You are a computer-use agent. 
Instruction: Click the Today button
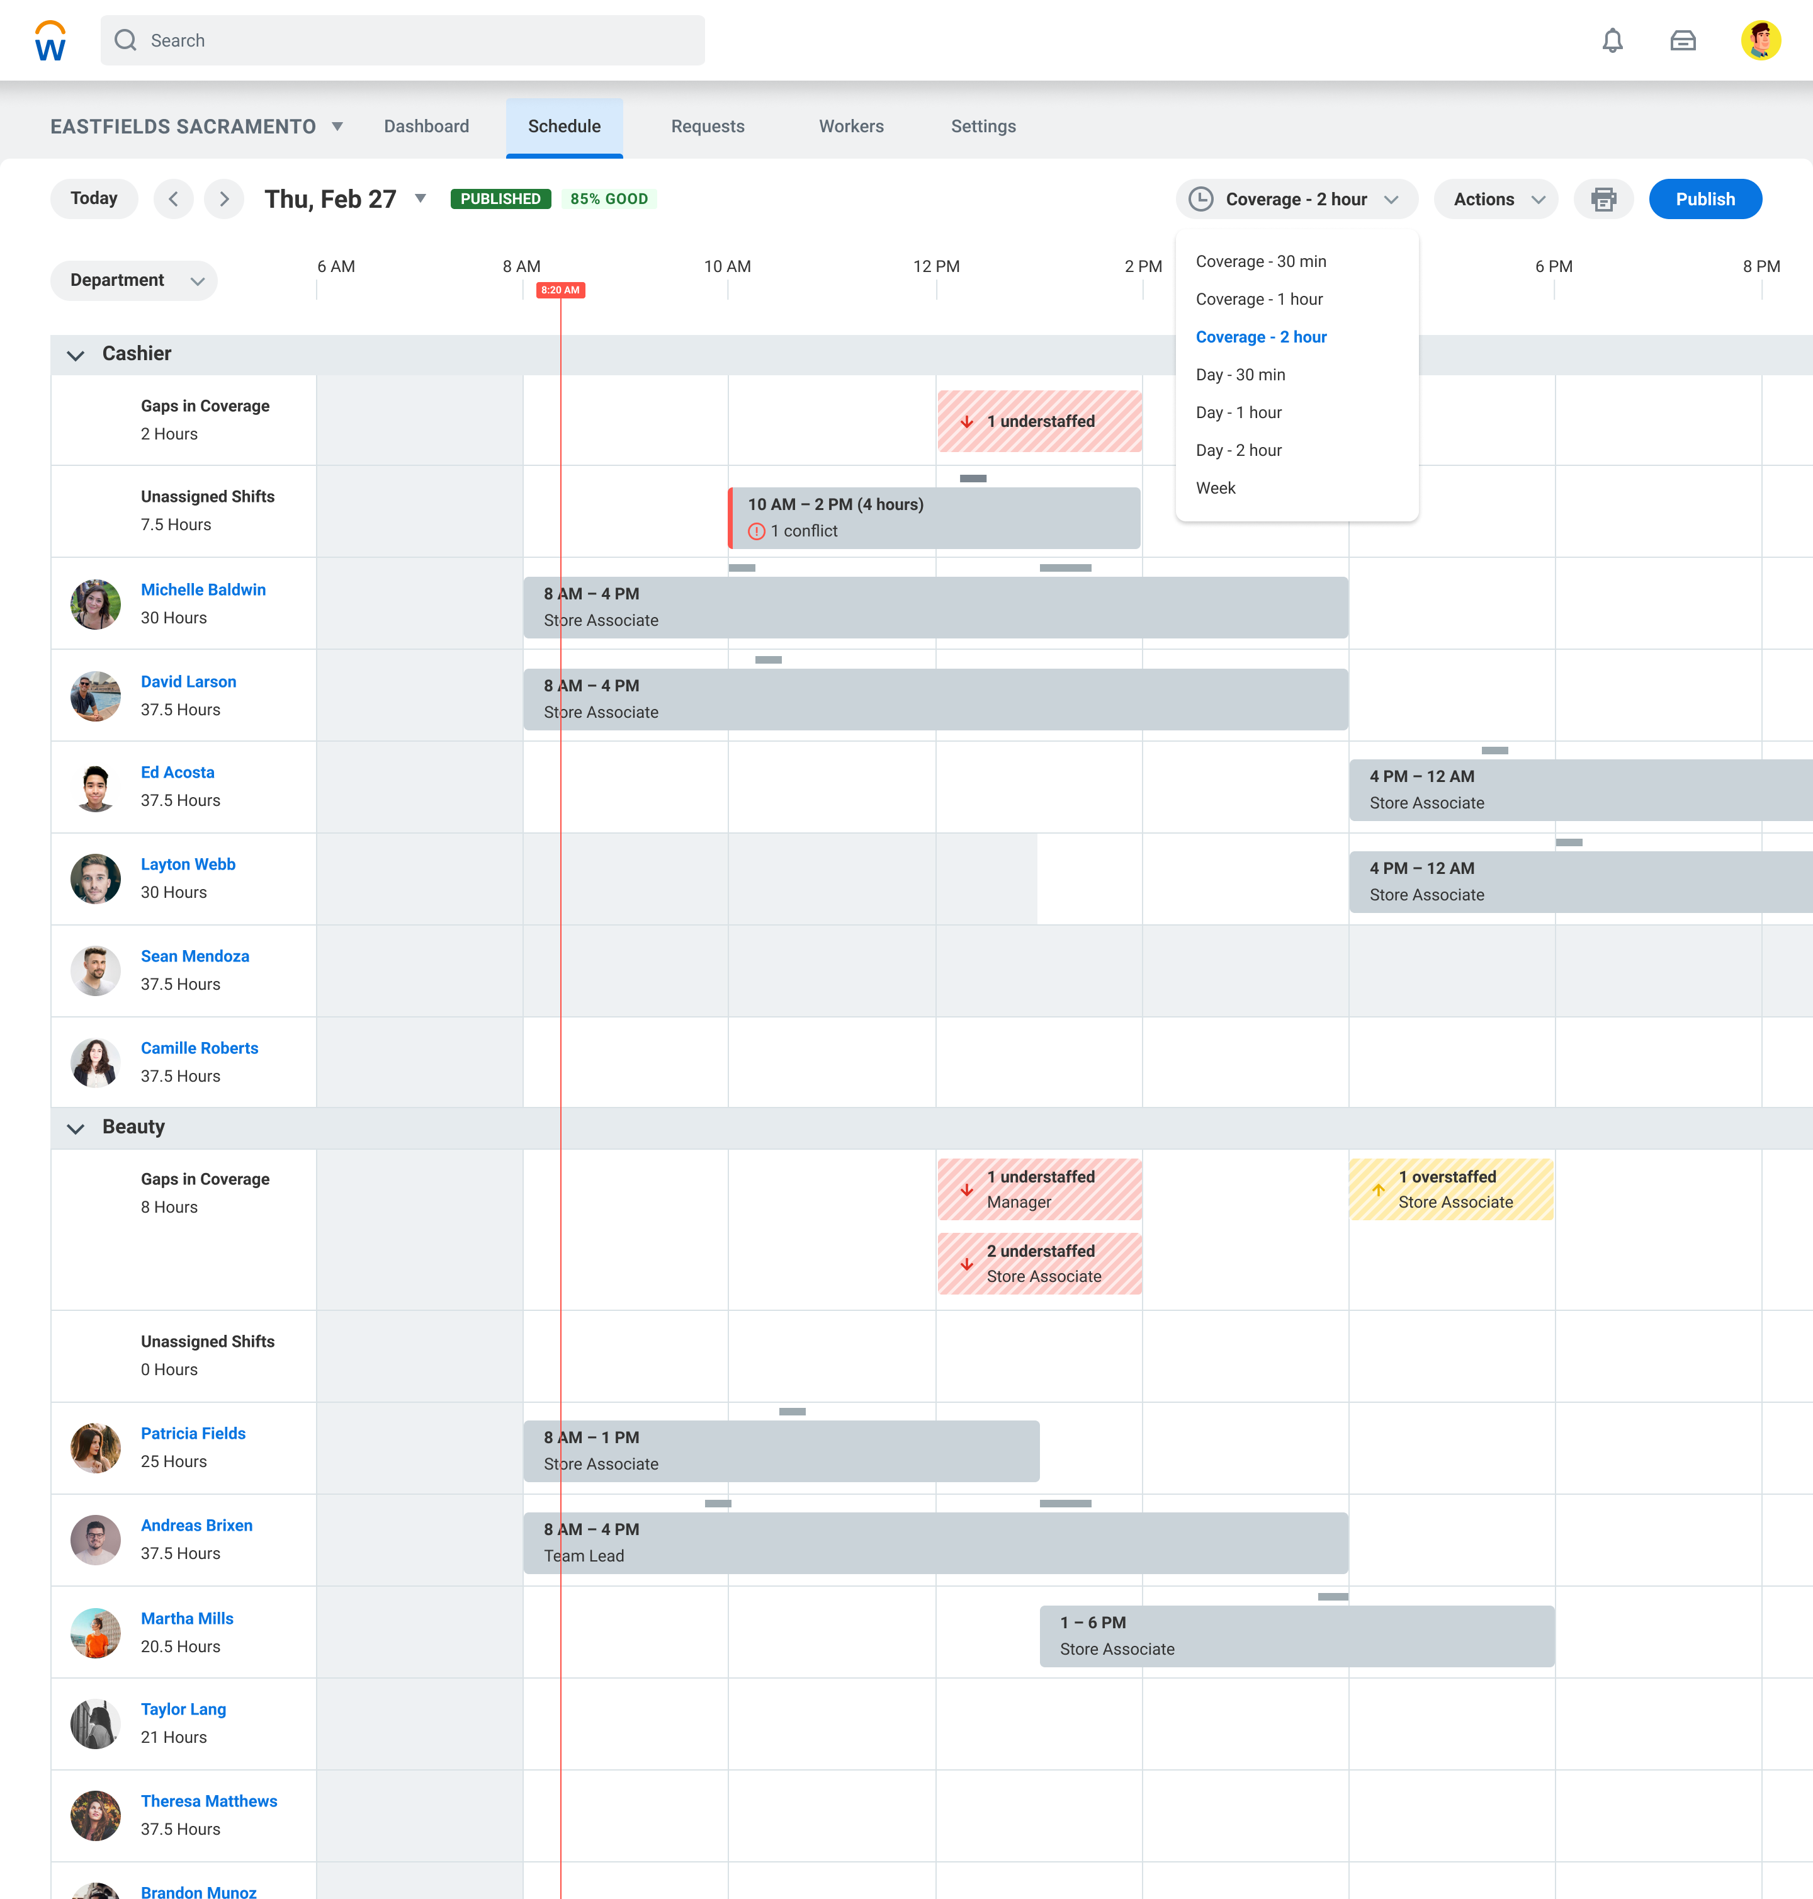[x=94, y=199]
